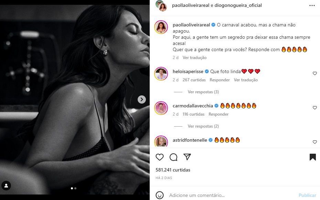Toggle like on astridfontenelle's comment
Viewport: 320px width, 200px height.
[x=314, y=142]
